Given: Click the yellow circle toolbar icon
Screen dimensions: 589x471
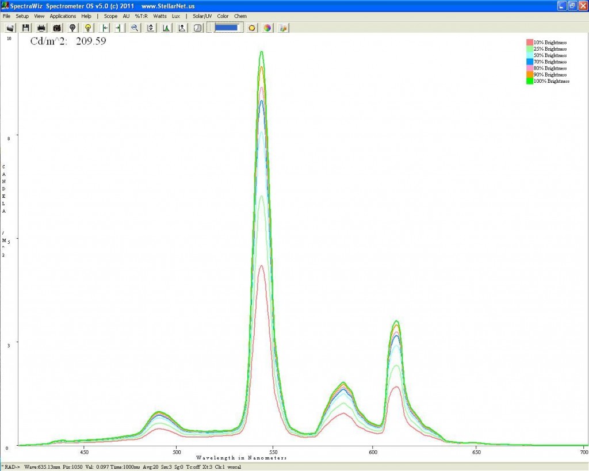Looking at the screenshot, I should click(x=252, y=28).
